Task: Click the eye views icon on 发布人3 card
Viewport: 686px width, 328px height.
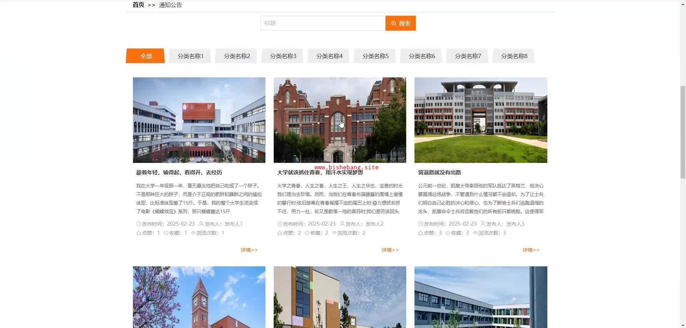Action: point(475,233)
